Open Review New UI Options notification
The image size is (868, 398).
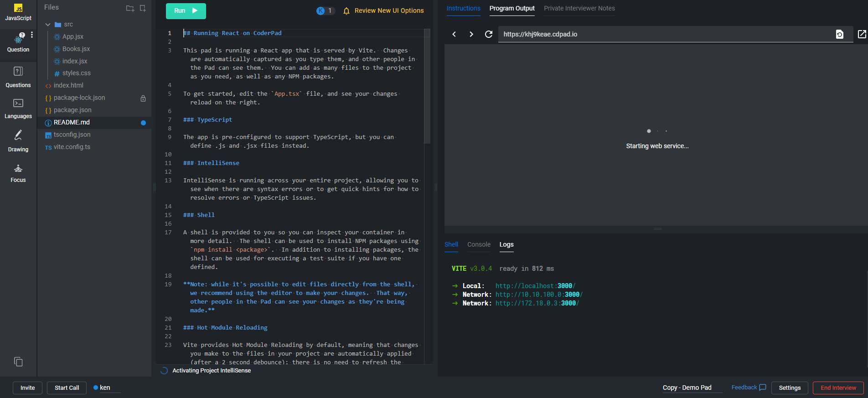pyautogui.click(x=384, y=10)
